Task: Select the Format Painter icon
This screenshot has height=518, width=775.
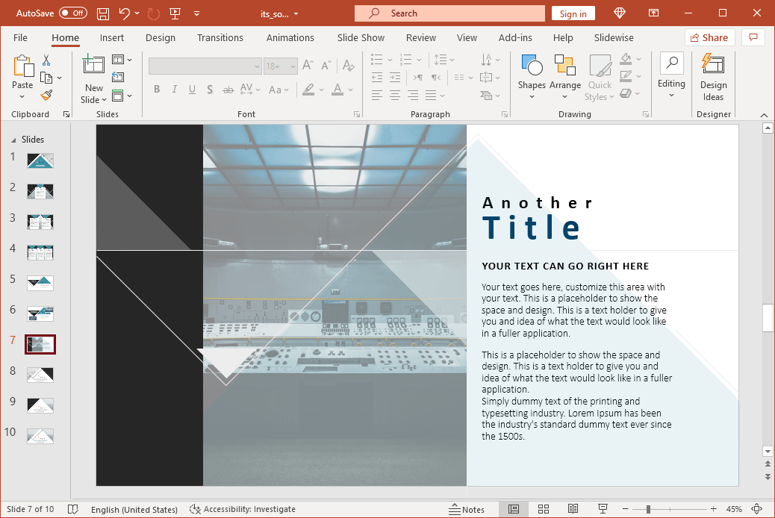Action: point(45,95)
